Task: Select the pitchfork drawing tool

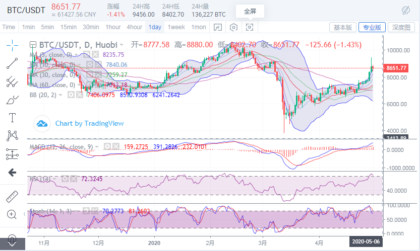Action: coord(12,81)
